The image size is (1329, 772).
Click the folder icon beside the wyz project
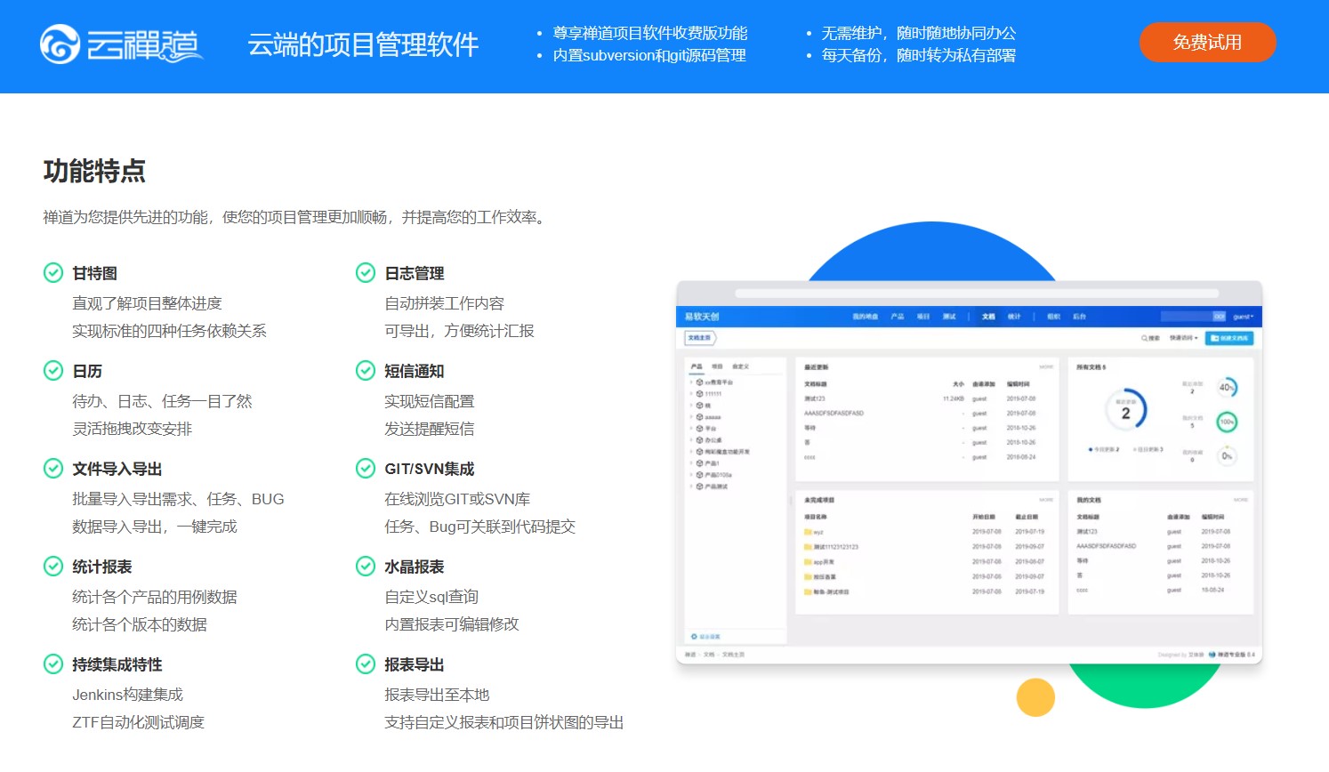tap(808, 532)
